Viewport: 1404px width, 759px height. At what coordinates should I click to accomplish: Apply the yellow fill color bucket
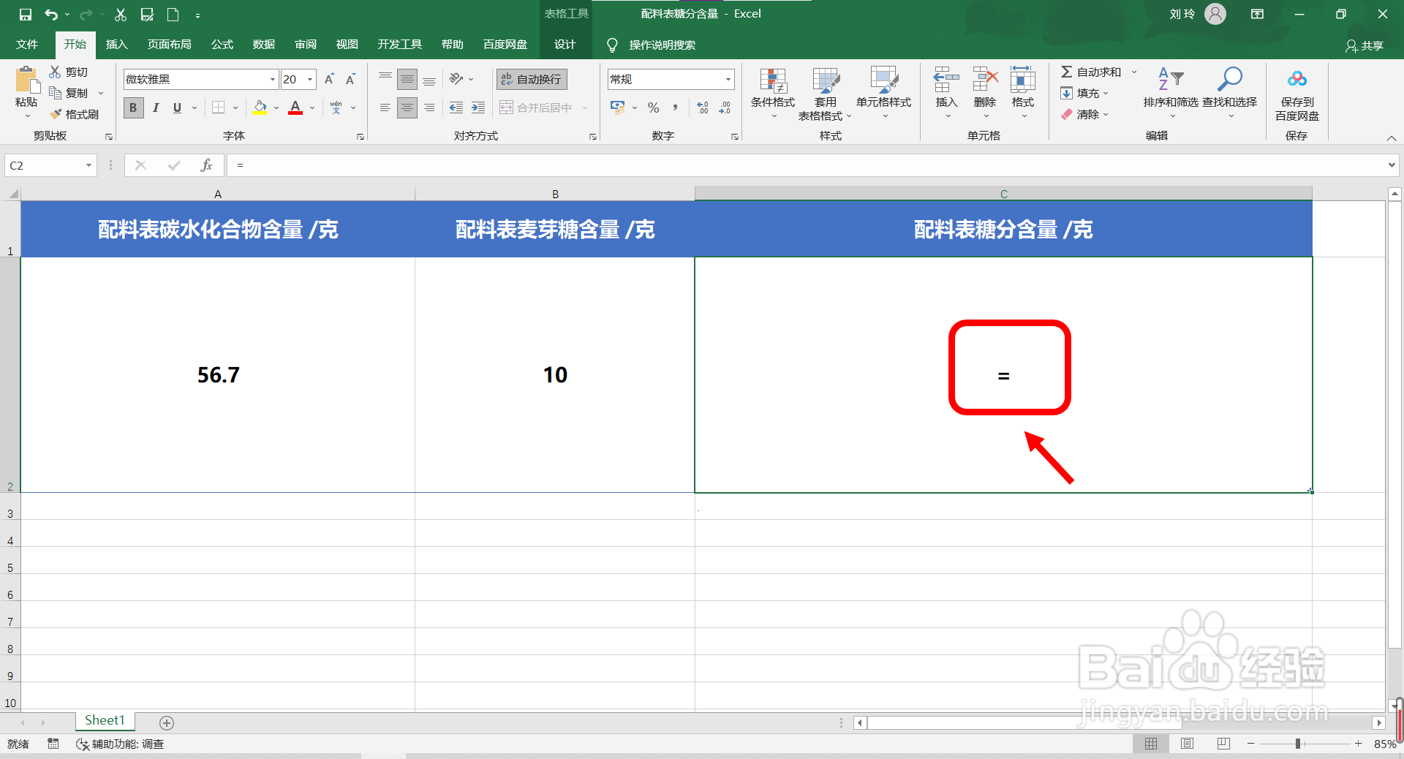pyautogui.click(x=260, y=107)
